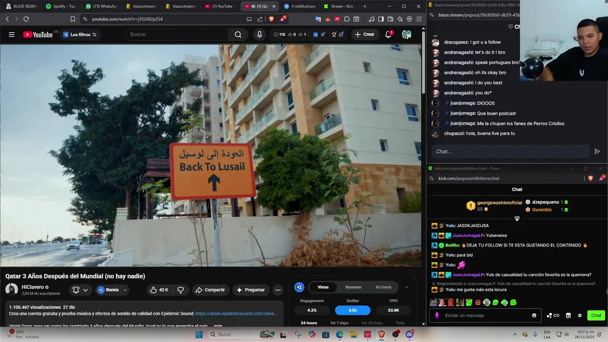
Task: Open more actions ellipsis beside Preguntar
Action: [x=278, y=290]
